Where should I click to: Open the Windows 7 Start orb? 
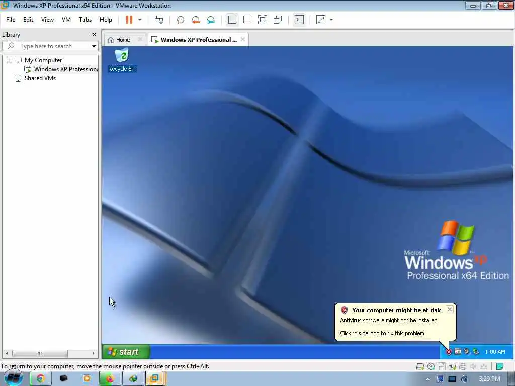(13, 379)
